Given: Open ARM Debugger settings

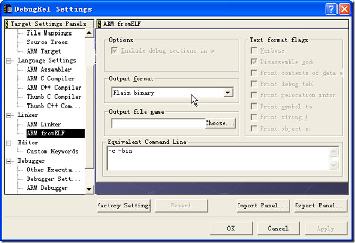Looking at the screenshot, I should pos(47,188).
